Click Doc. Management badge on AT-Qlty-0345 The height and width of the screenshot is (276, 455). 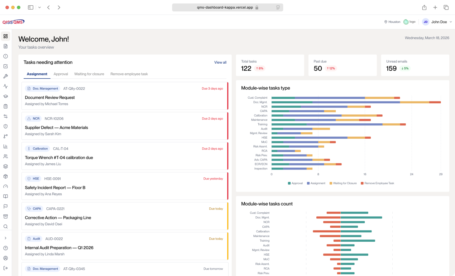(43, 268)
